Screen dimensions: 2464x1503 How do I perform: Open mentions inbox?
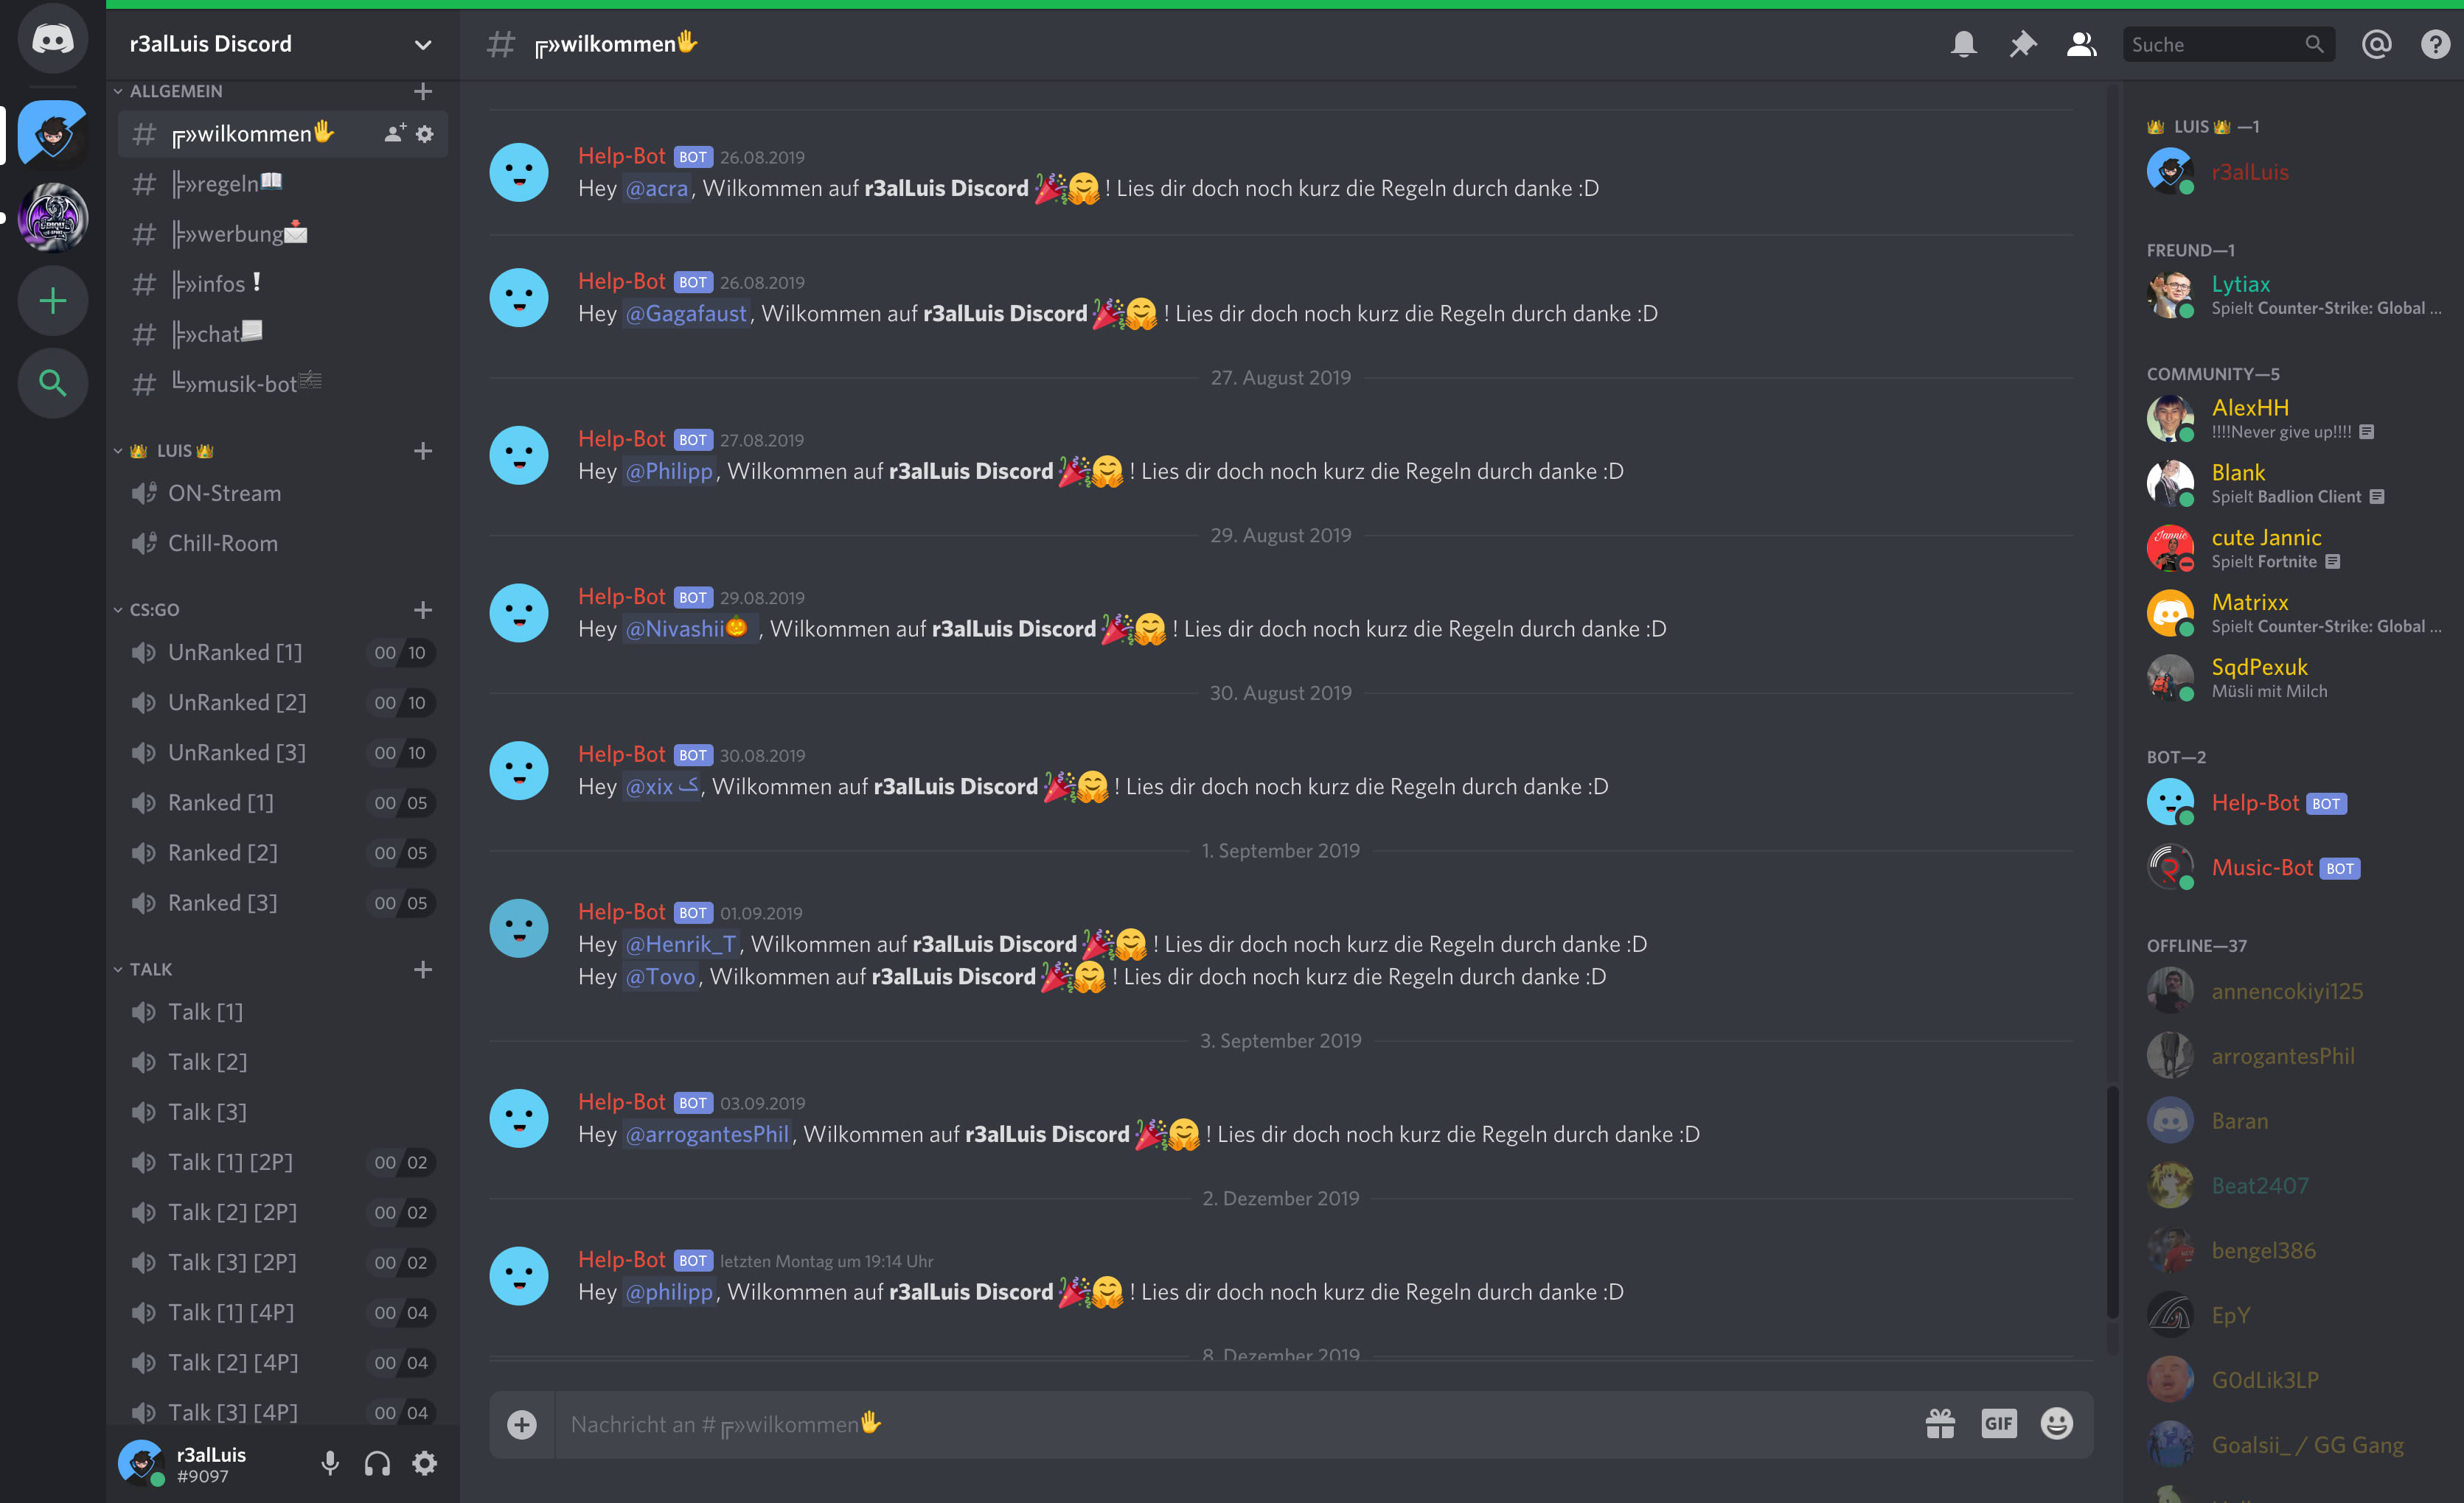[2376, 44]
